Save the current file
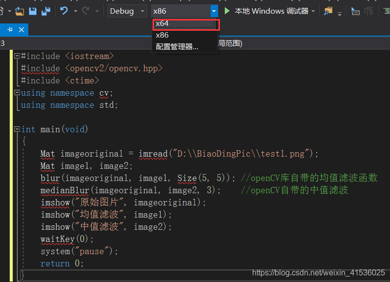The image size is (390, 282). click(x=33, y=11)
